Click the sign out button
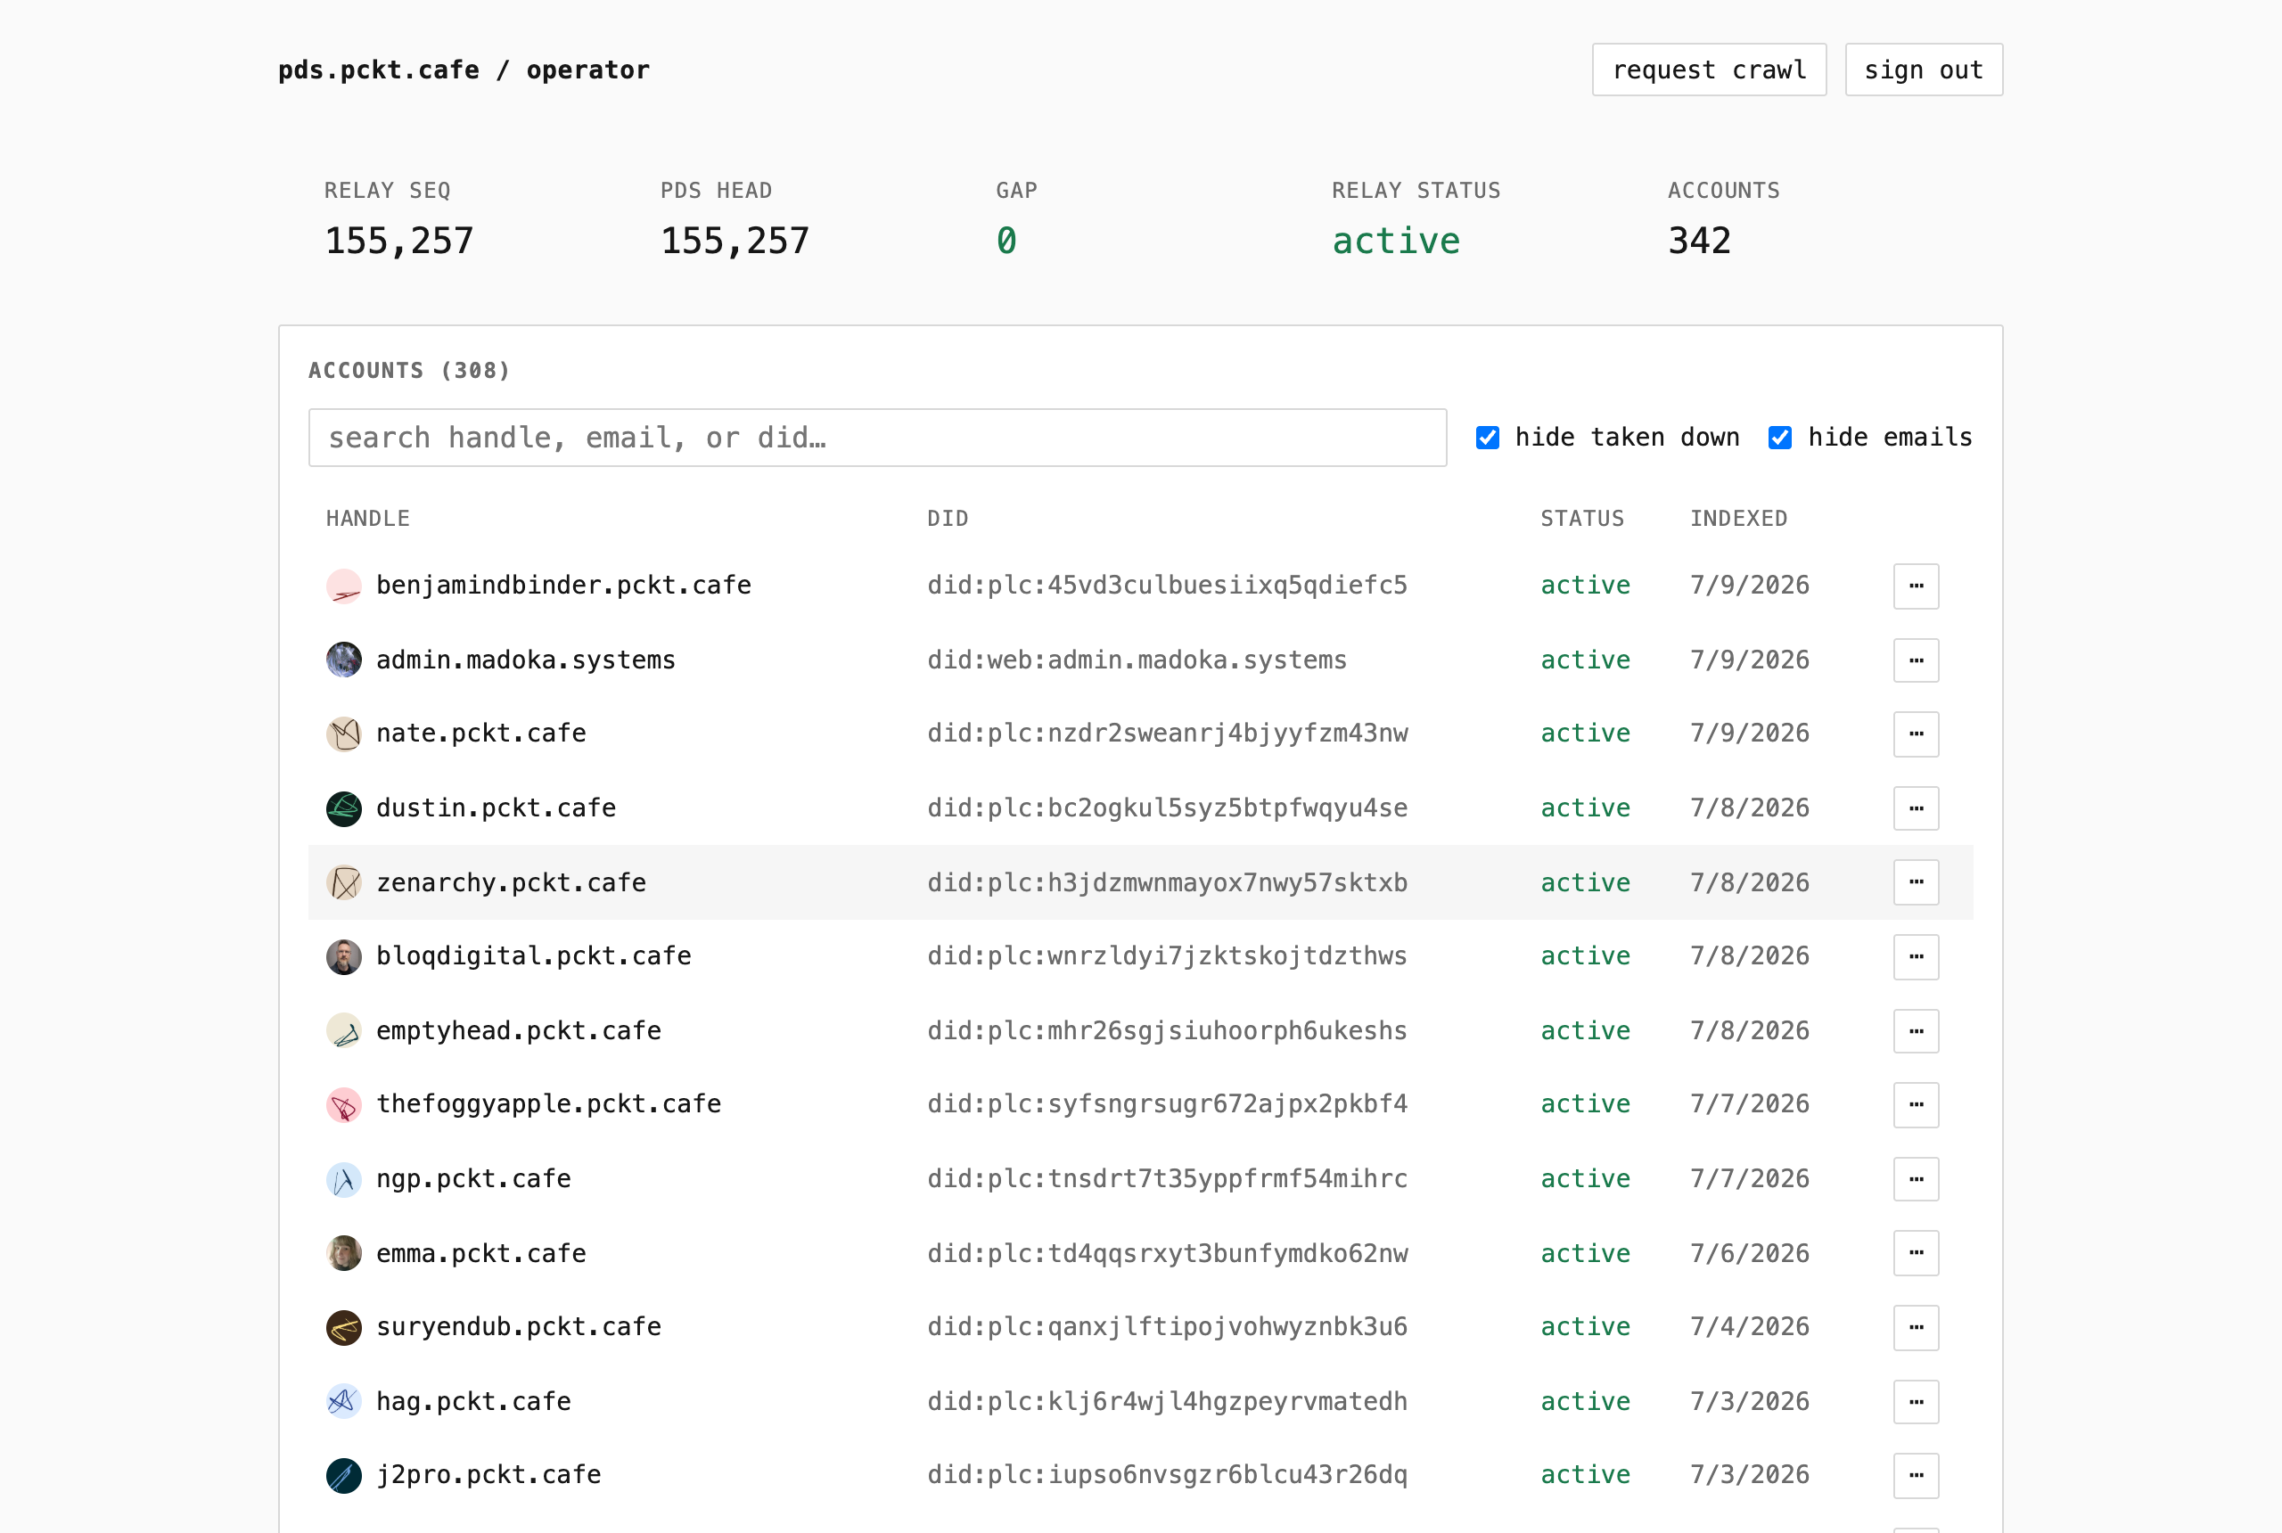The height and width of the screenshot is (1533, 2282). (x=1925, y=70)
